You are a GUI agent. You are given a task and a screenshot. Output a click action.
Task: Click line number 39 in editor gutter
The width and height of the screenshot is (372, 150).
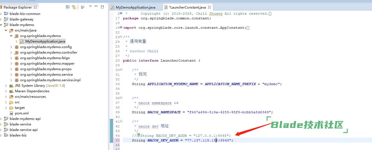(117, 112)
